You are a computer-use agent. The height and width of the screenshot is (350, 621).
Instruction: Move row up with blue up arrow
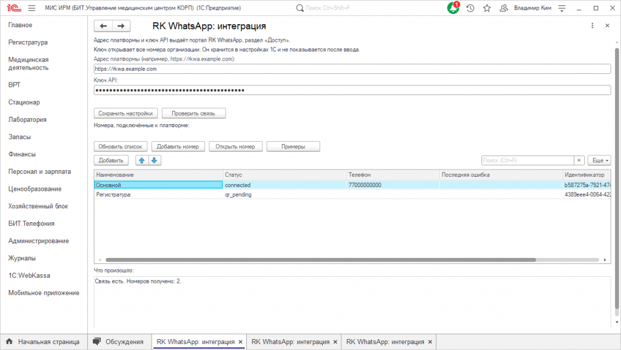(x=142, y=160)
